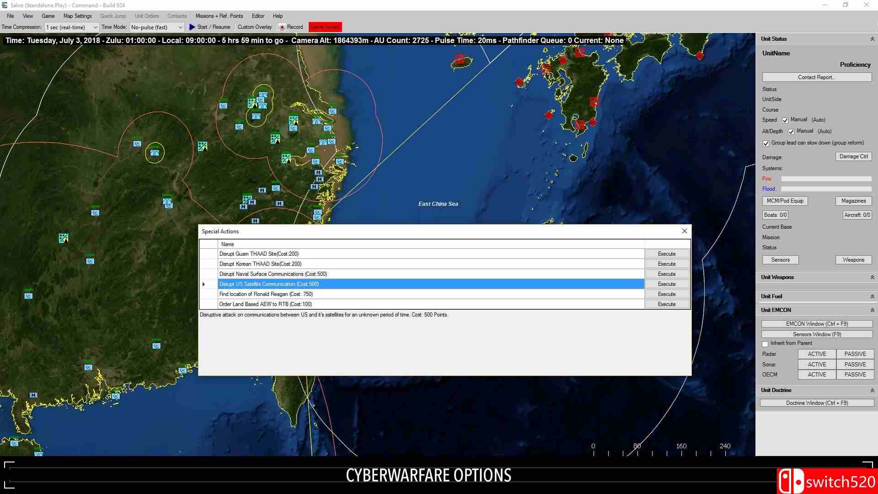Image resolution: width=878 pixels, height=494 pixels.
Task: Execute Disrupt US Satellite Communication action
Action: click(666, 284)
